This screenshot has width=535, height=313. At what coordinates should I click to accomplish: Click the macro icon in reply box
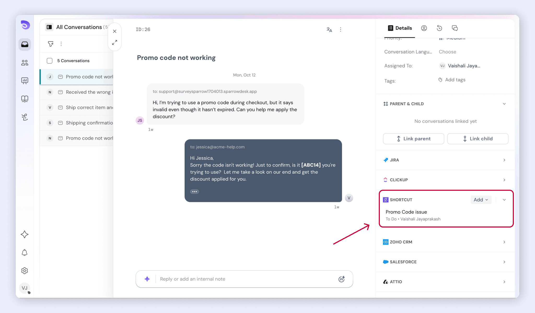(x=342, y=279)
